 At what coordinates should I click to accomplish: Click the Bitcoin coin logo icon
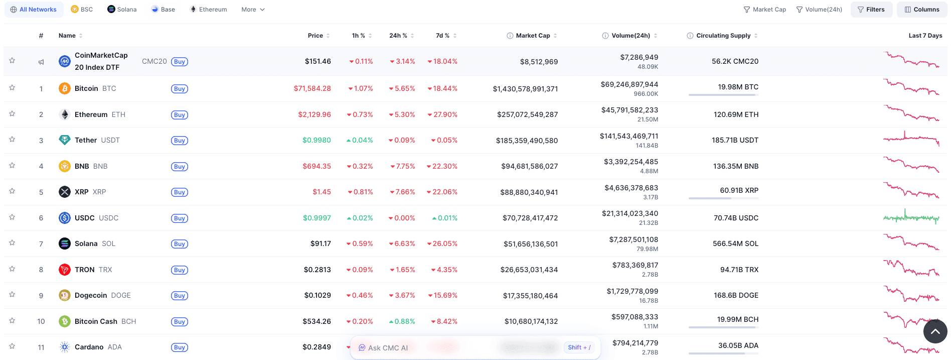click(64, 89)
